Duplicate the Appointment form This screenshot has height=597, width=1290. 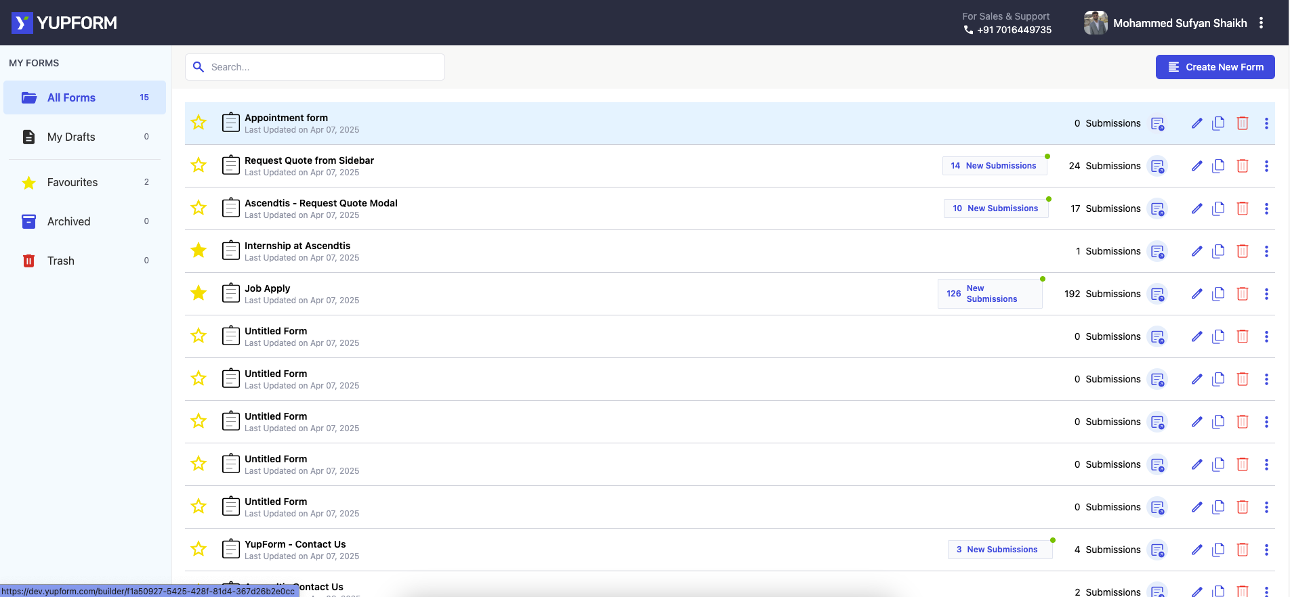click(1218, 123)
